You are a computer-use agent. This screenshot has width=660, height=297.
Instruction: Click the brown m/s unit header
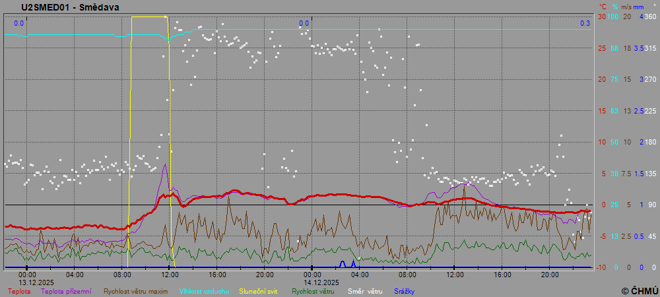point(626,7)
